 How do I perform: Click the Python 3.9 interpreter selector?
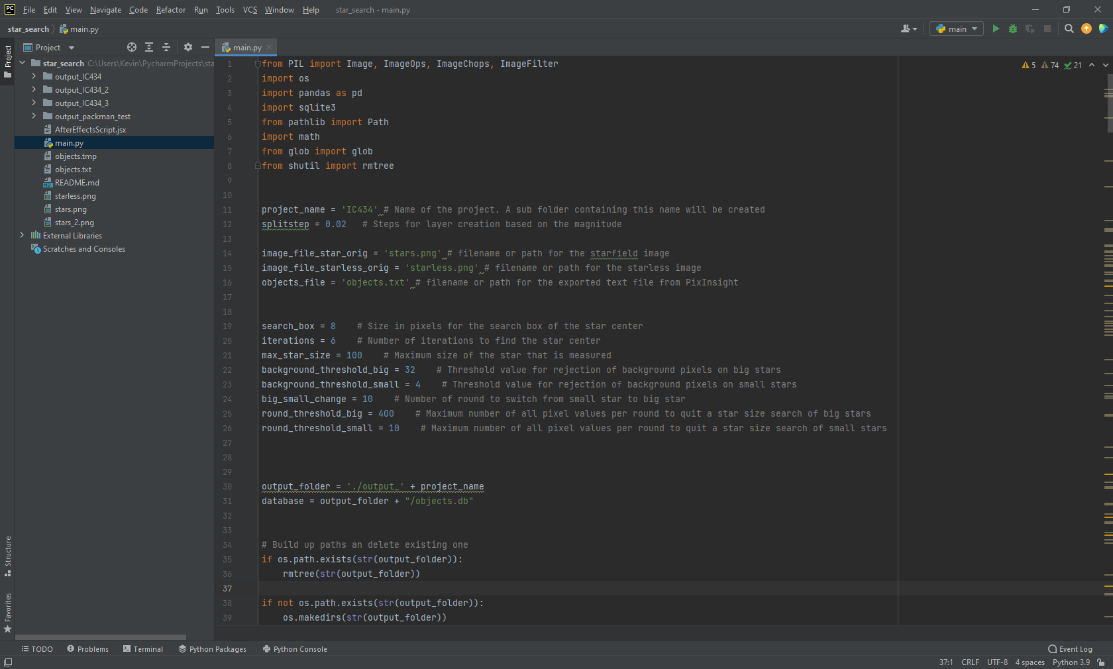point(1071,662)
